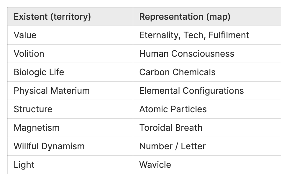The height and width of the screenshot is (181, 289).
Task: Select the "Magnetism" table cell
Action: (x=37, y=128)
